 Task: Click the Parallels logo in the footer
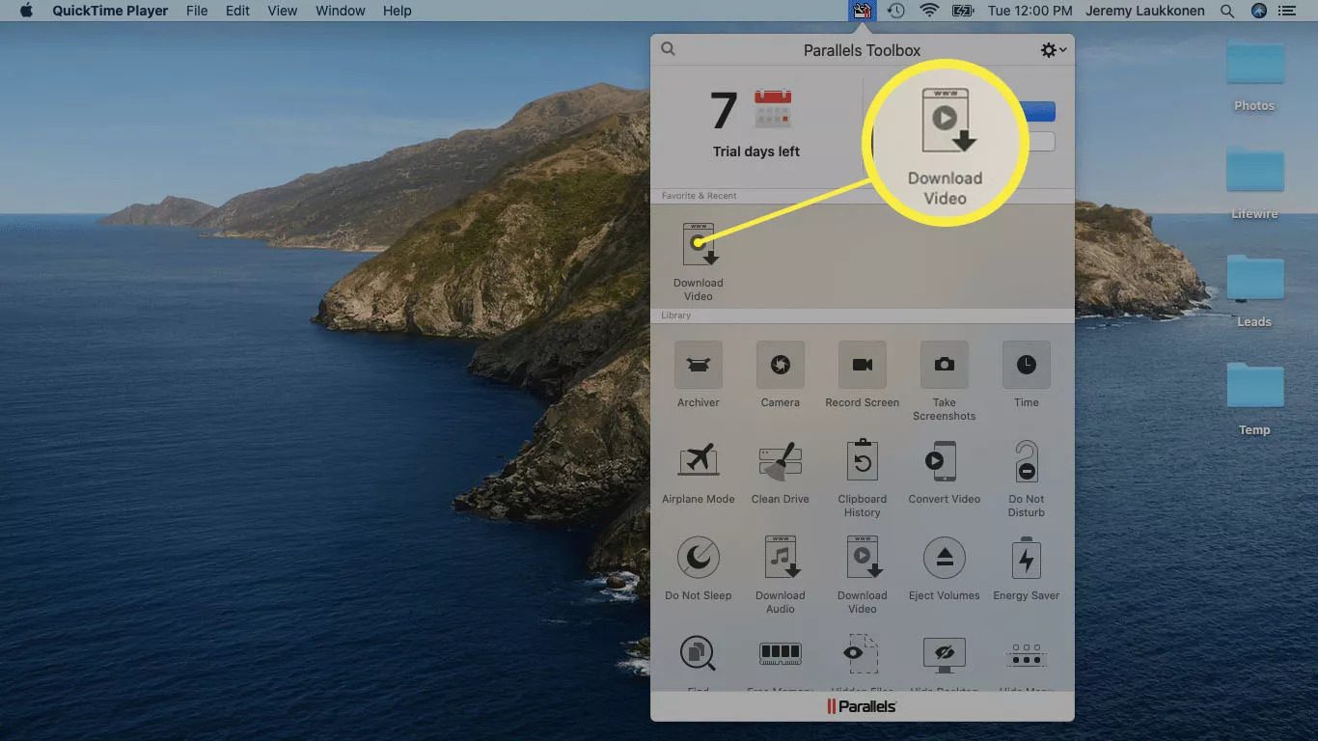pyautogui.click(x=862, y=706)
